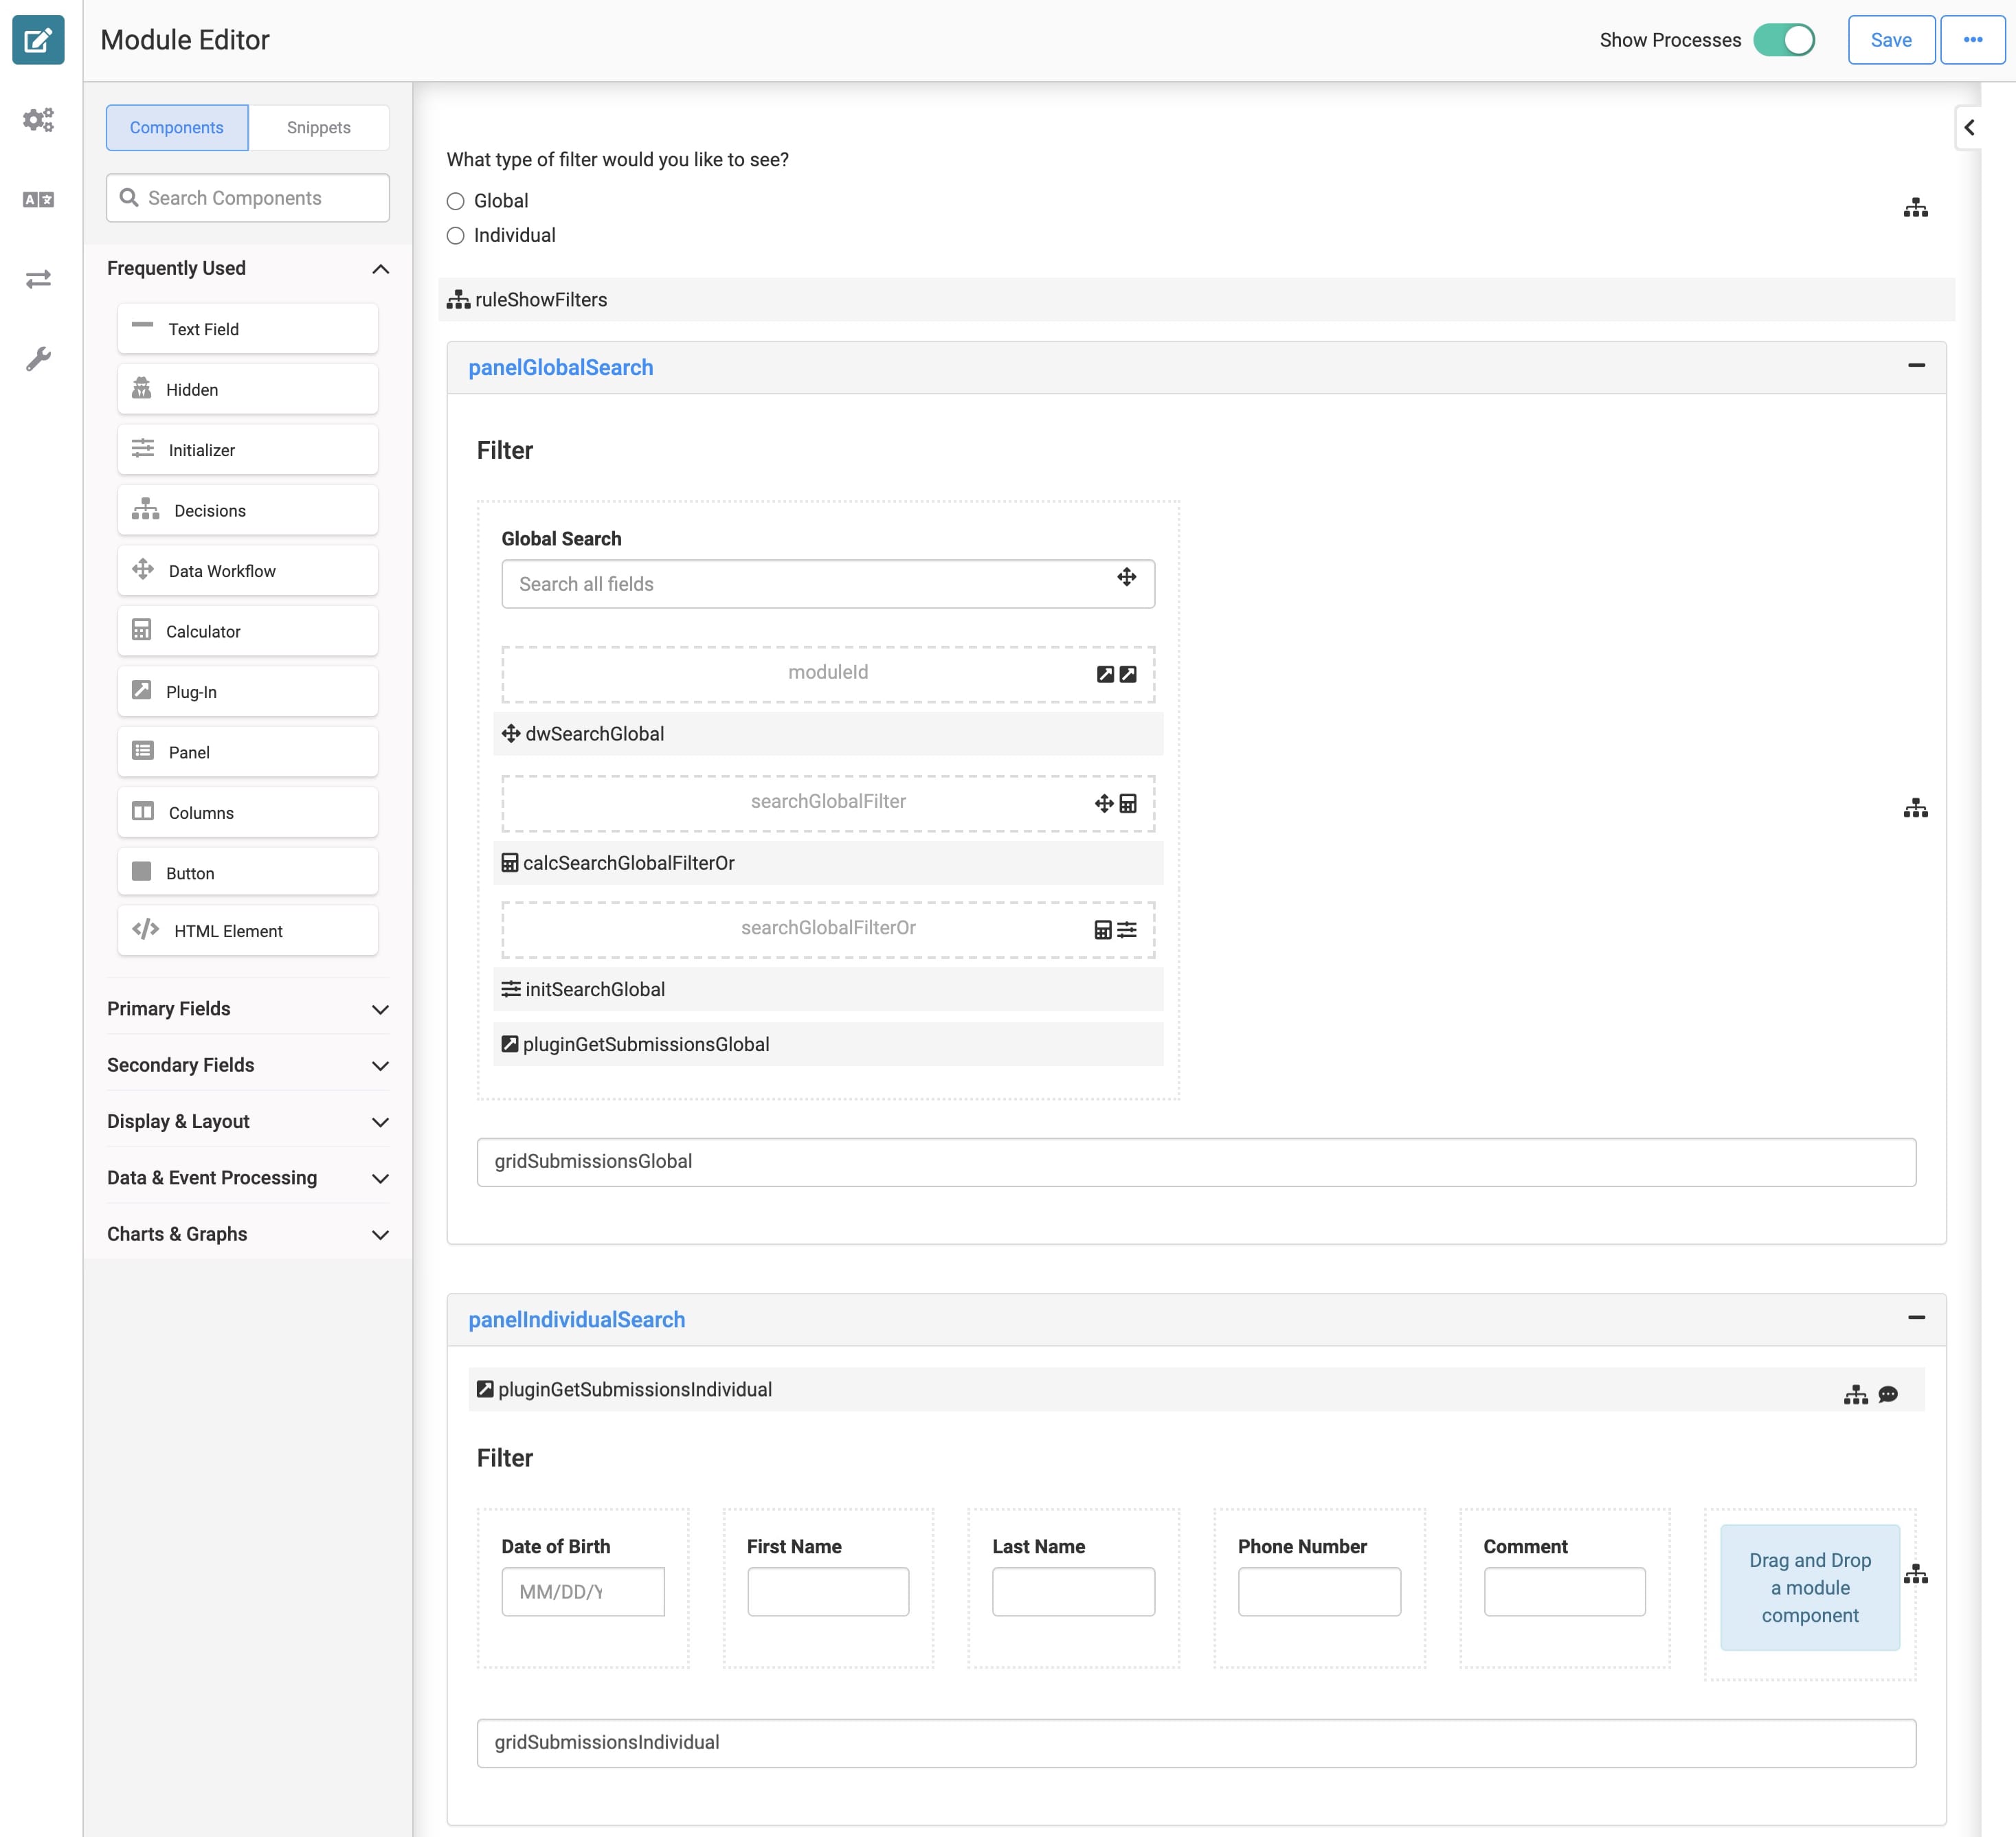The height and width of the screenshot is (1837, 2016).
Task: Click comment icon on pluginGetSubmissionsIndividual row
Action: [x=1888, y=1394]
